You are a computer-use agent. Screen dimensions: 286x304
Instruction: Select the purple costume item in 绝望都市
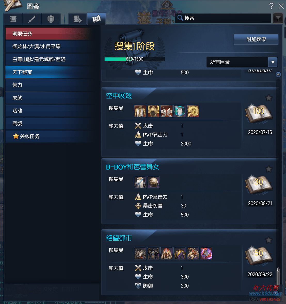pyautogui.click(x=179, y=253)
